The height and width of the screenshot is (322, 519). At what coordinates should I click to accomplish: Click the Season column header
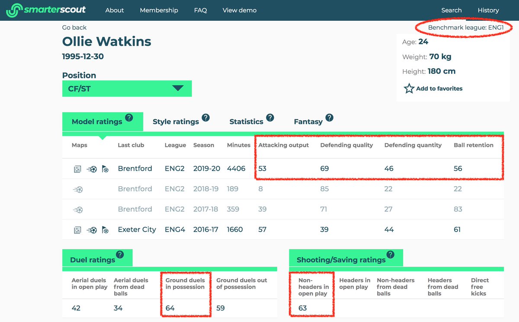tap(204, 145)
